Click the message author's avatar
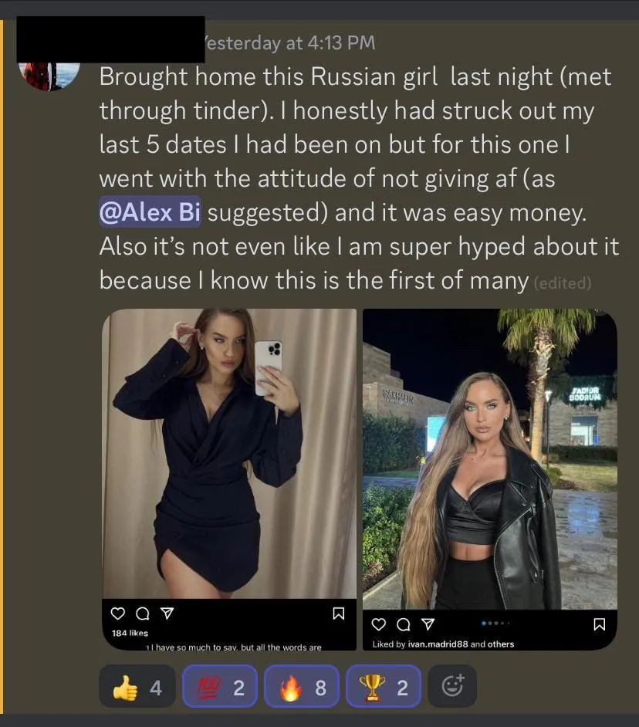Viewport: 639px width, 727px height. click(49, 75)
